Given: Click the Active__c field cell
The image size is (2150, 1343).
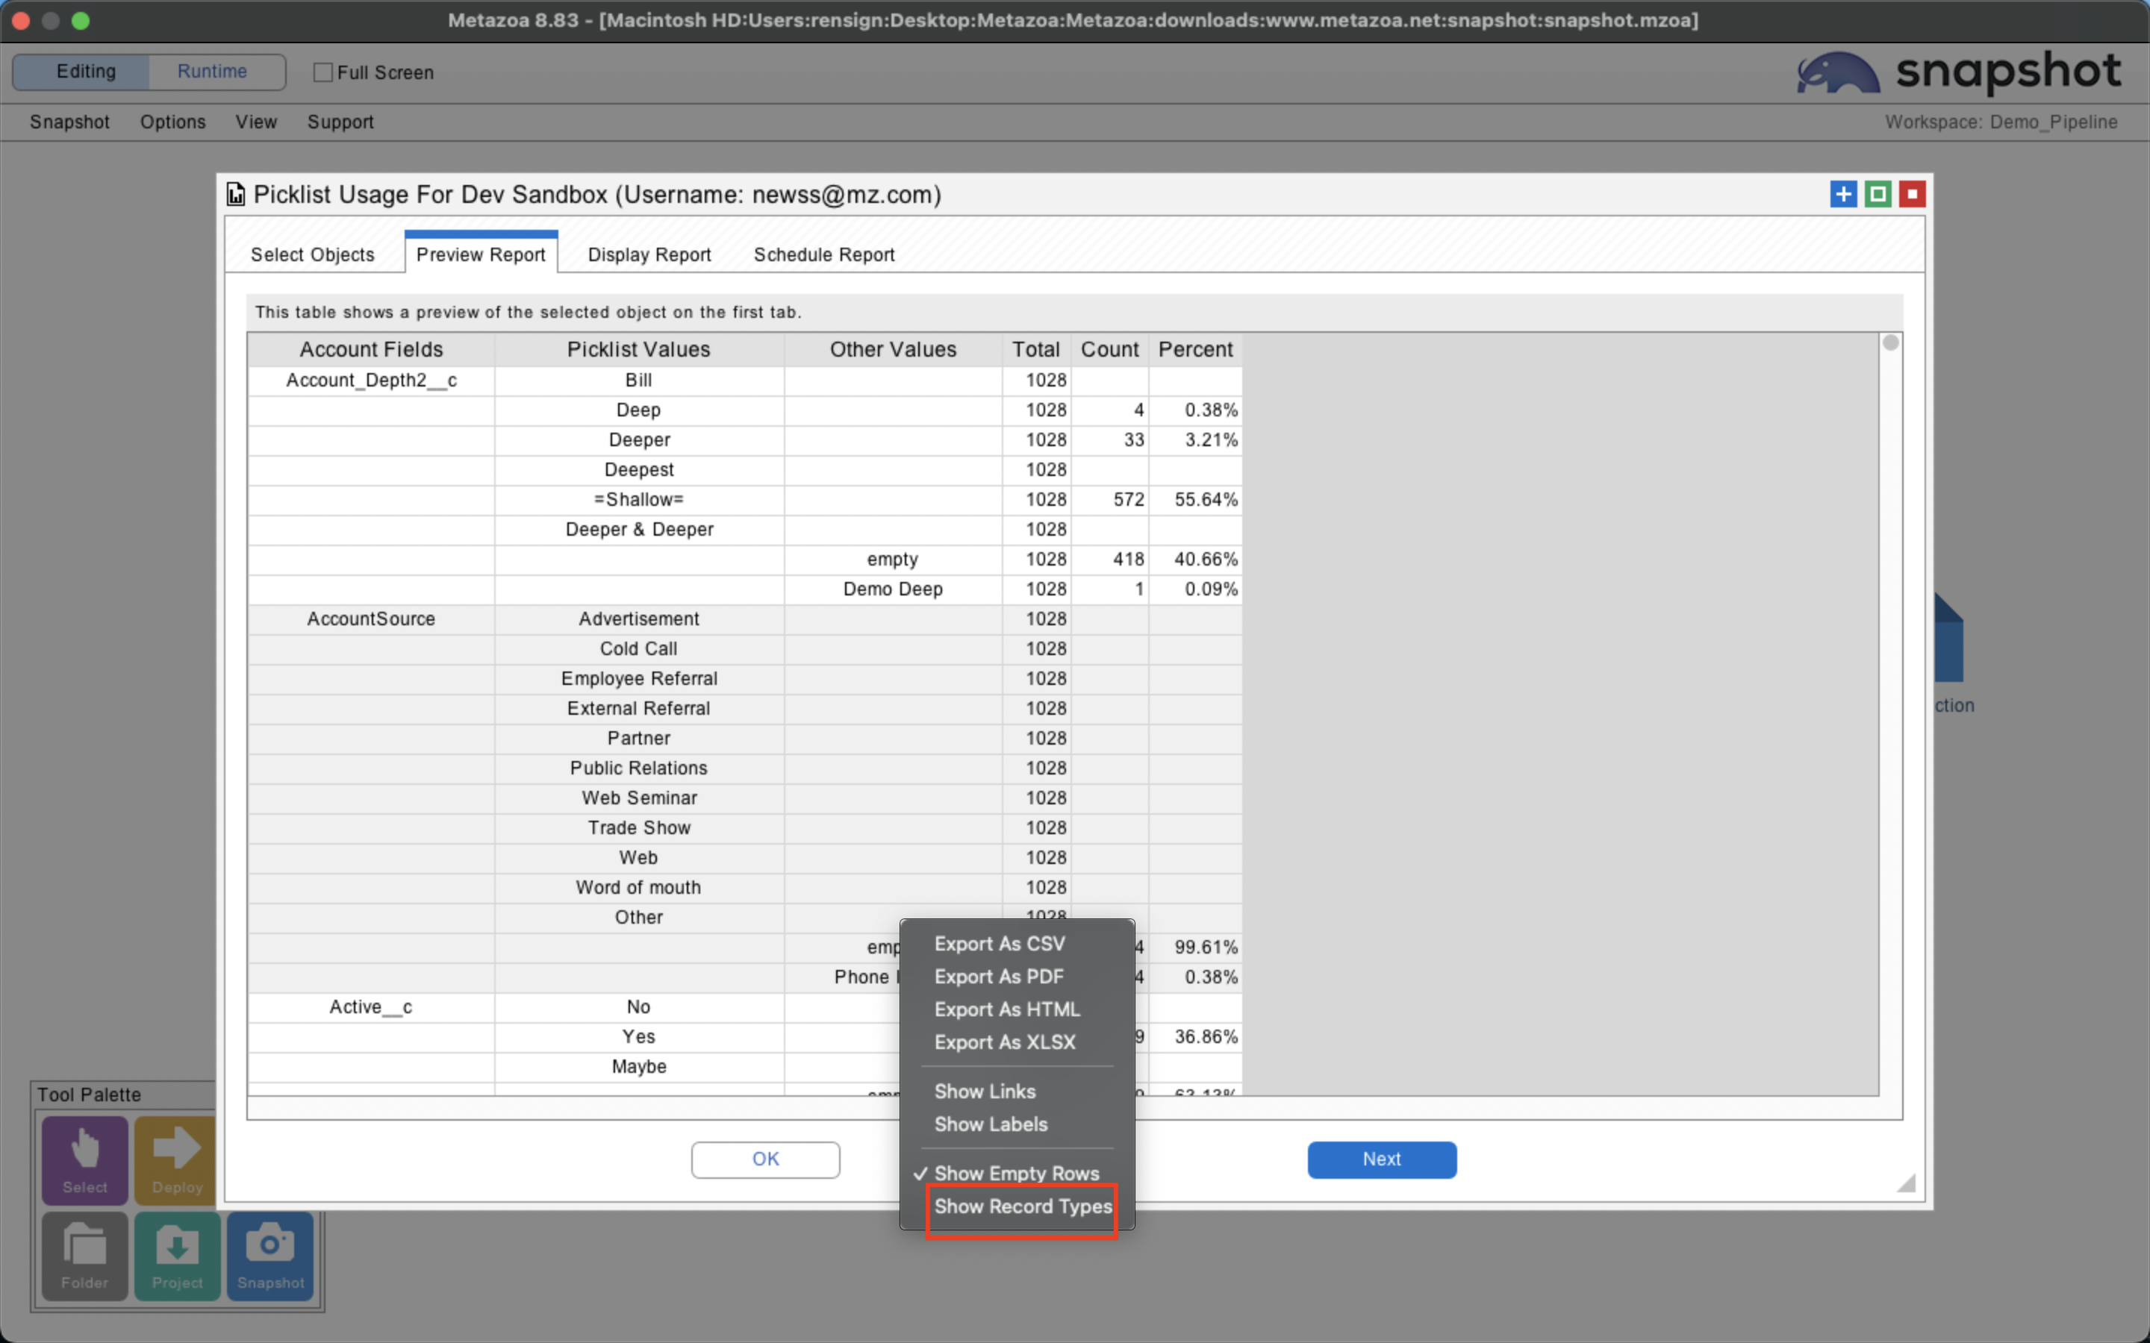Looking at the screenshot, I should coord(371,1007).
